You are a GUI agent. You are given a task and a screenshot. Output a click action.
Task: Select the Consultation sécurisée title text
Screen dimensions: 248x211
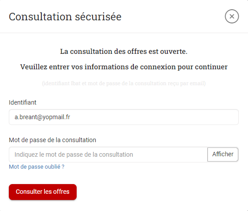[65, 16]
